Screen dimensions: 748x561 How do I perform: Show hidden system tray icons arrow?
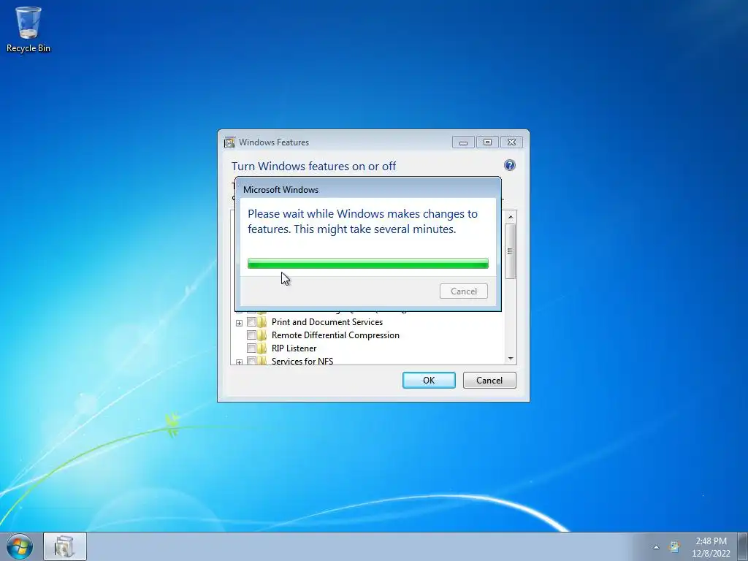(x=656, y=547)
